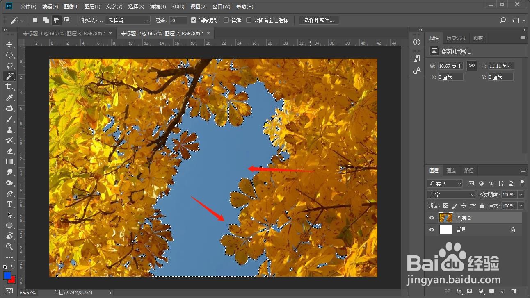This screenshot has height=298, width=530.
Task: Open the Info panel icon
Action: (x=417, y=42)
